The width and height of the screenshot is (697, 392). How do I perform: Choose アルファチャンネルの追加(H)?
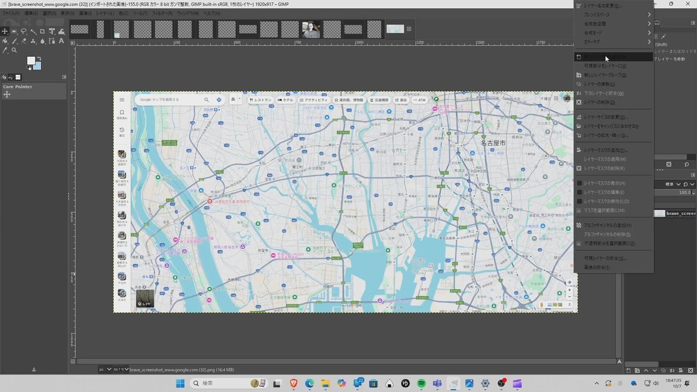click(x=613, y=225)
